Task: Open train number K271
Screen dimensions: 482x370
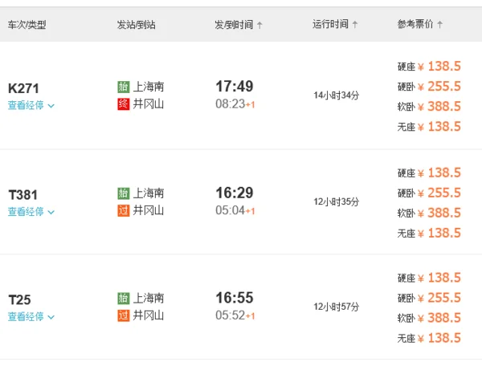Action: click(x=23, y=88)
